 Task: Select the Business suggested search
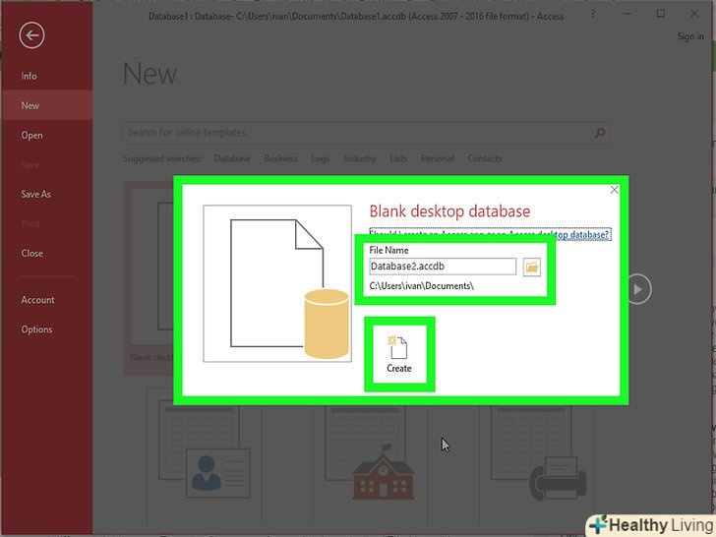(280, 158)
